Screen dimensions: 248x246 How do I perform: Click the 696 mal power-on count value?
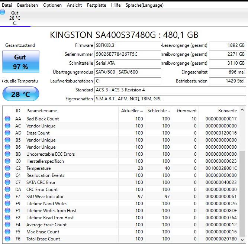[228, 72]
